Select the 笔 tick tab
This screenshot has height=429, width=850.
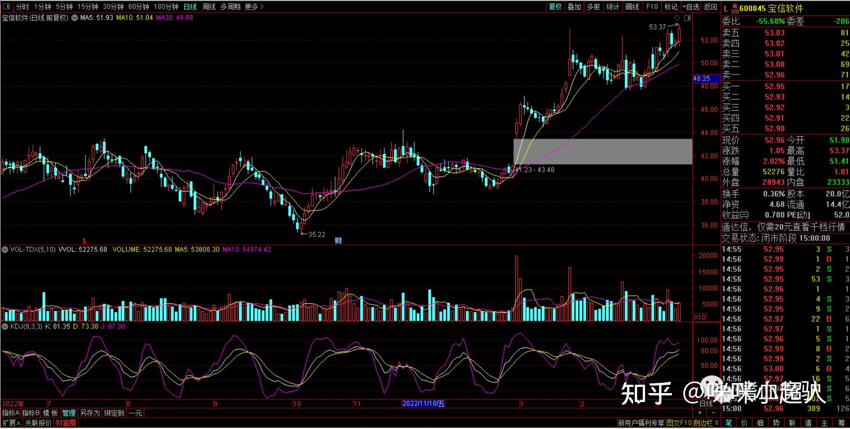tap(729, 423)
